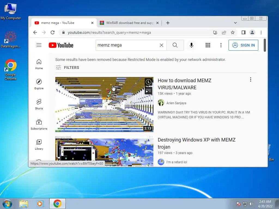The width and height of the screenshot is (279, 209).
Task: Open a new tab with plus button
Action: point(168,23)
